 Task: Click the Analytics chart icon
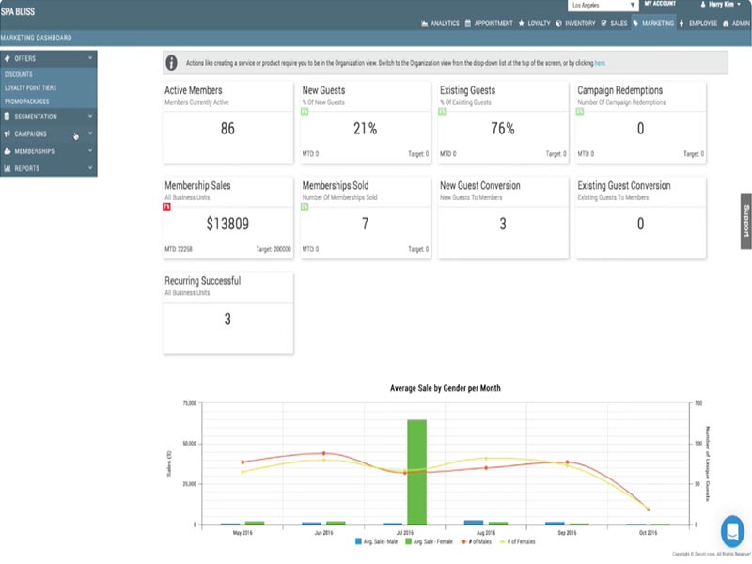426,23
